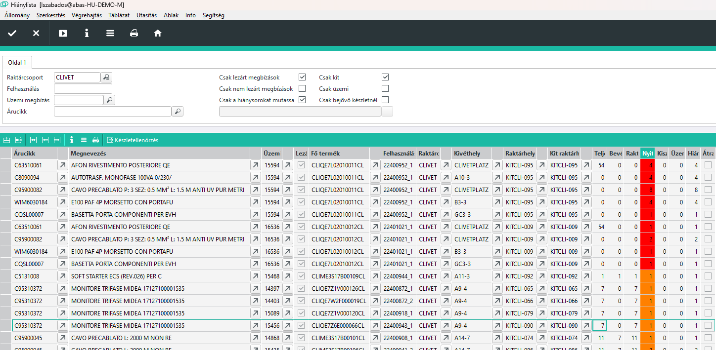Click the Üzemi megbízás input field
Image resolution: width=716 pixels, height=350 pixels.
pos(79,100)
